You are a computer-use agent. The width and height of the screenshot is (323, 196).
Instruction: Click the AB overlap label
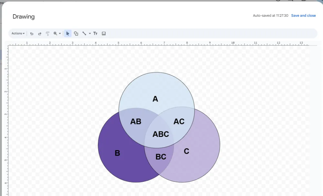(136, 121)
